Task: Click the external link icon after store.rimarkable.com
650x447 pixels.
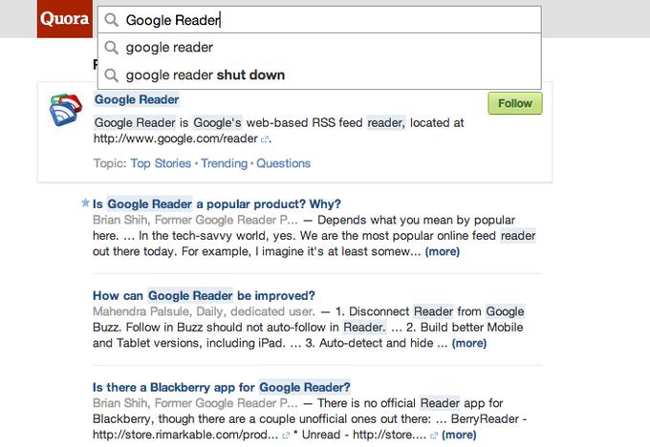Action: 286,436
